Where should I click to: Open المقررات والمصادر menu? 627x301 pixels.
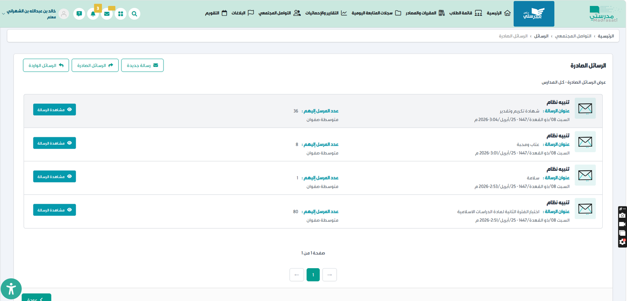[425, 13]
